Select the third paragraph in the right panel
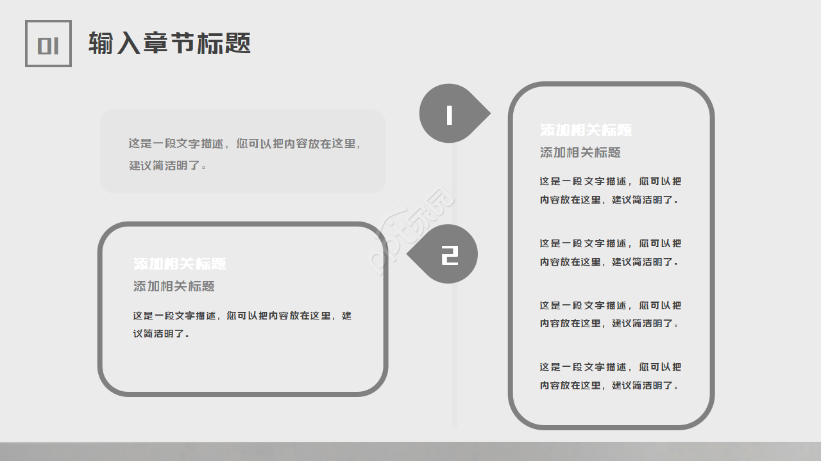 (609, 314)
